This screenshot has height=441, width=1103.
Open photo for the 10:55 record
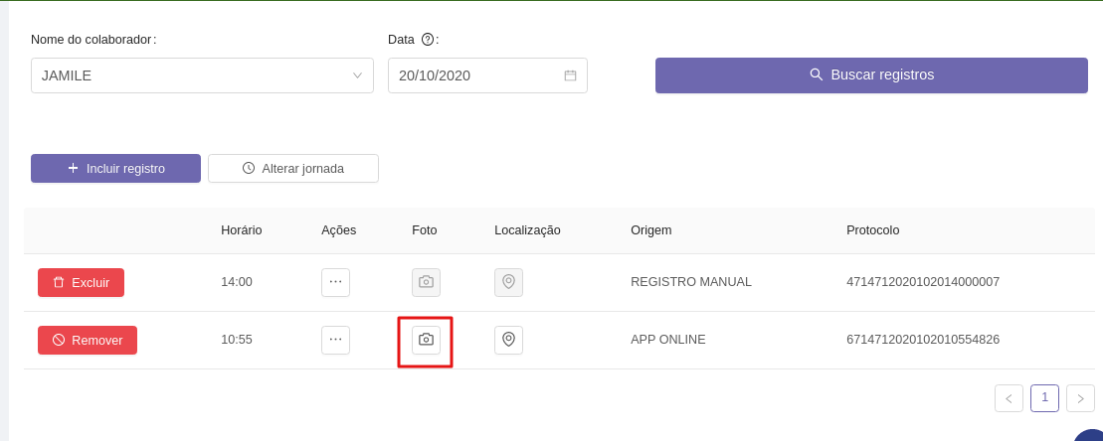(x=426, y=340)
